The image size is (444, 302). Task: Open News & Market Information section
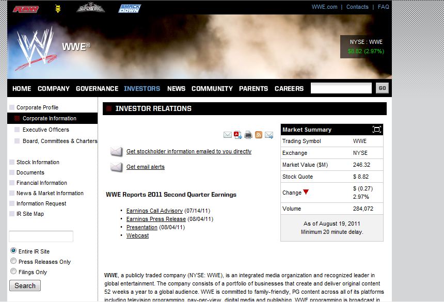click(x=50, y=193)
